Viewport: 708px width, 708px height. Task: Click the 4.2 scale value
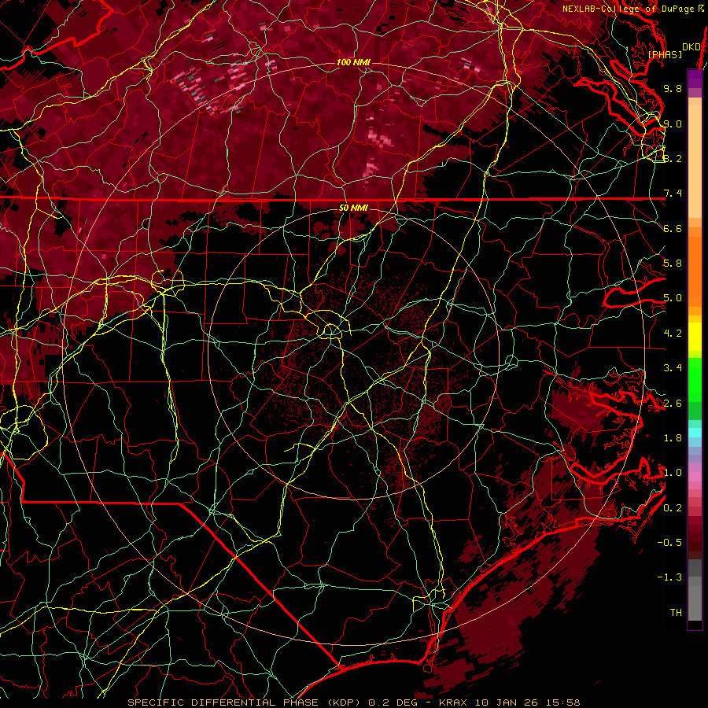point(673,334)
